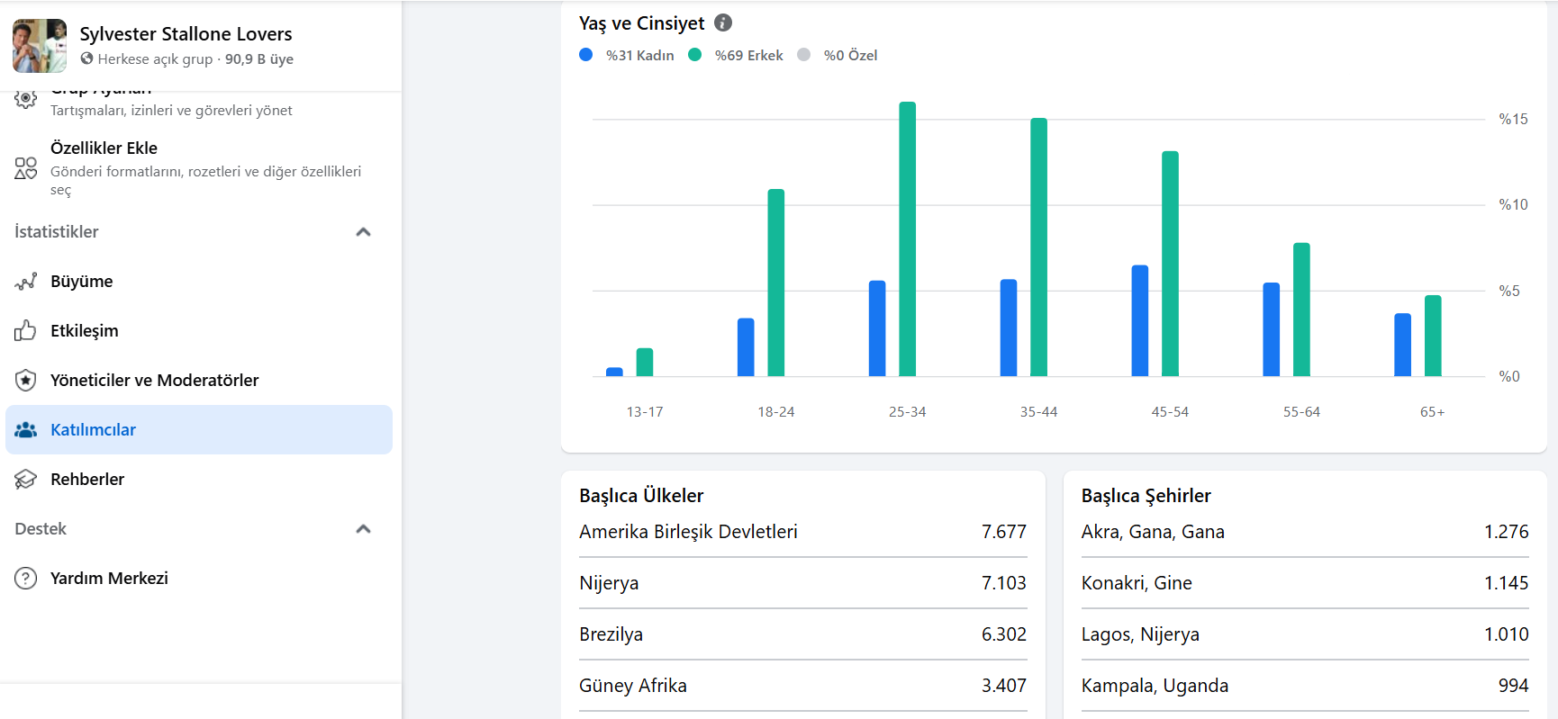Click the green Erkek legend swatch
Viewport: 1558px width, 719px height.
click(x=695, y=55)
